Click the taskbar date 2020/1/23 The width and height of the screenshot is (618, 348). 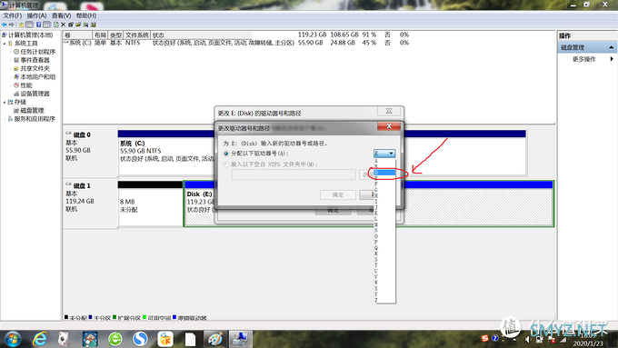[588, 343]
